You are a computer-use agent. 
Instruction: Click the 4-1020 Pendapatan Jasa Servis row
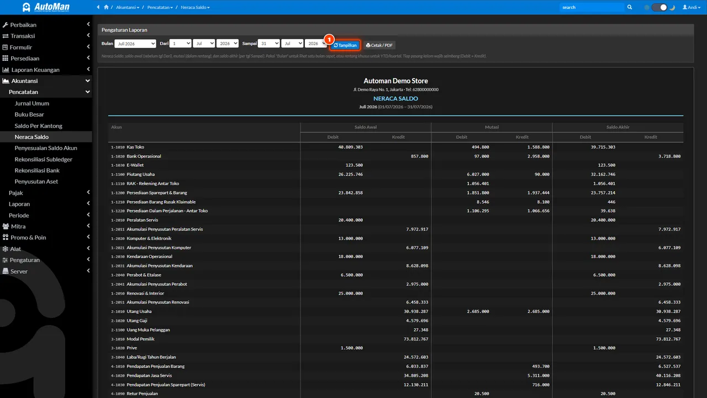coord(395,375)
